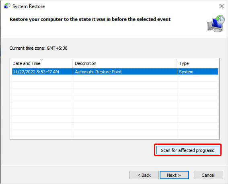Image resolution: width=228 pixels, height=184 pixels.
Task: Sort by the Date and Time column
Action: point(27,63)
